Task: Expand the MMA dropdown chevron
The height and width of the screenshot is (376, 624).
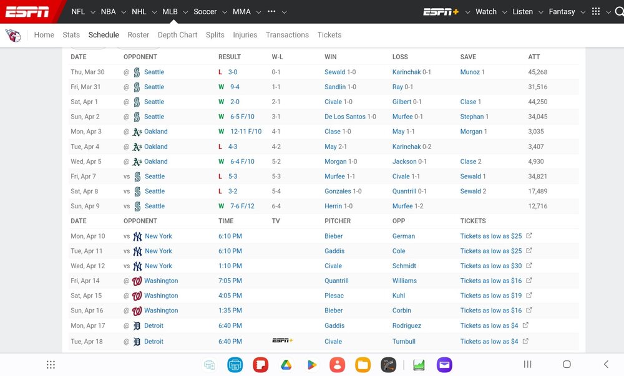Action: pyautogui.click(x=259, y=12)
